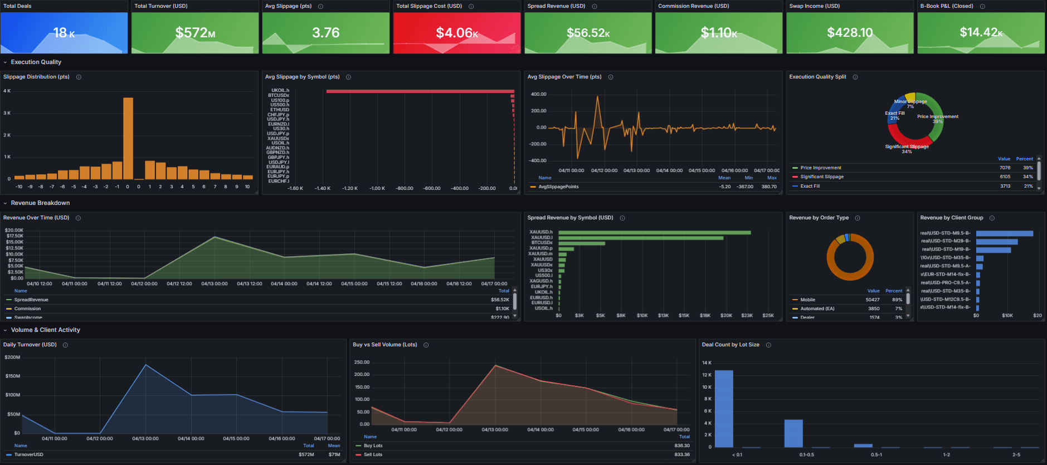Toggle Buy Lots series visibility
Viewport: 1047px width, 465px height.
tap(373, 446)
